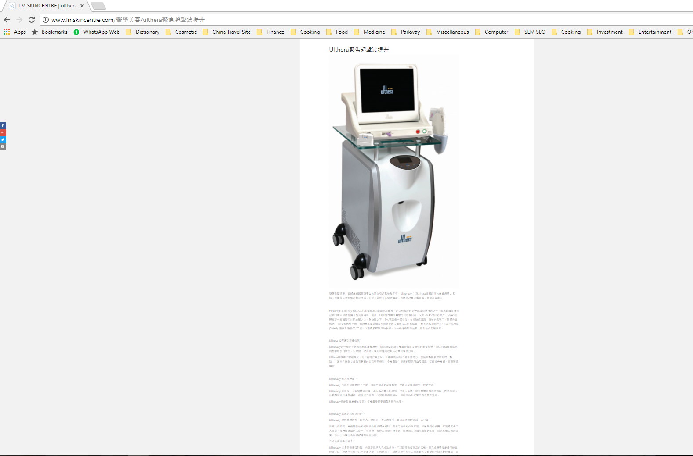The height and width of the screenshot is (456, 693).
Task: Share page via email side icon
Action: pyautogui.click(x=3, y=146)
